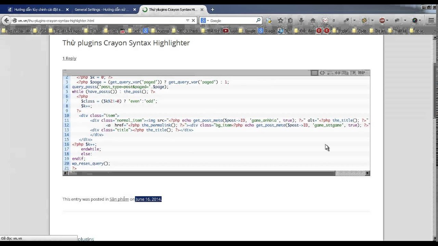Open the Web bookmark folder

(111, 31)
